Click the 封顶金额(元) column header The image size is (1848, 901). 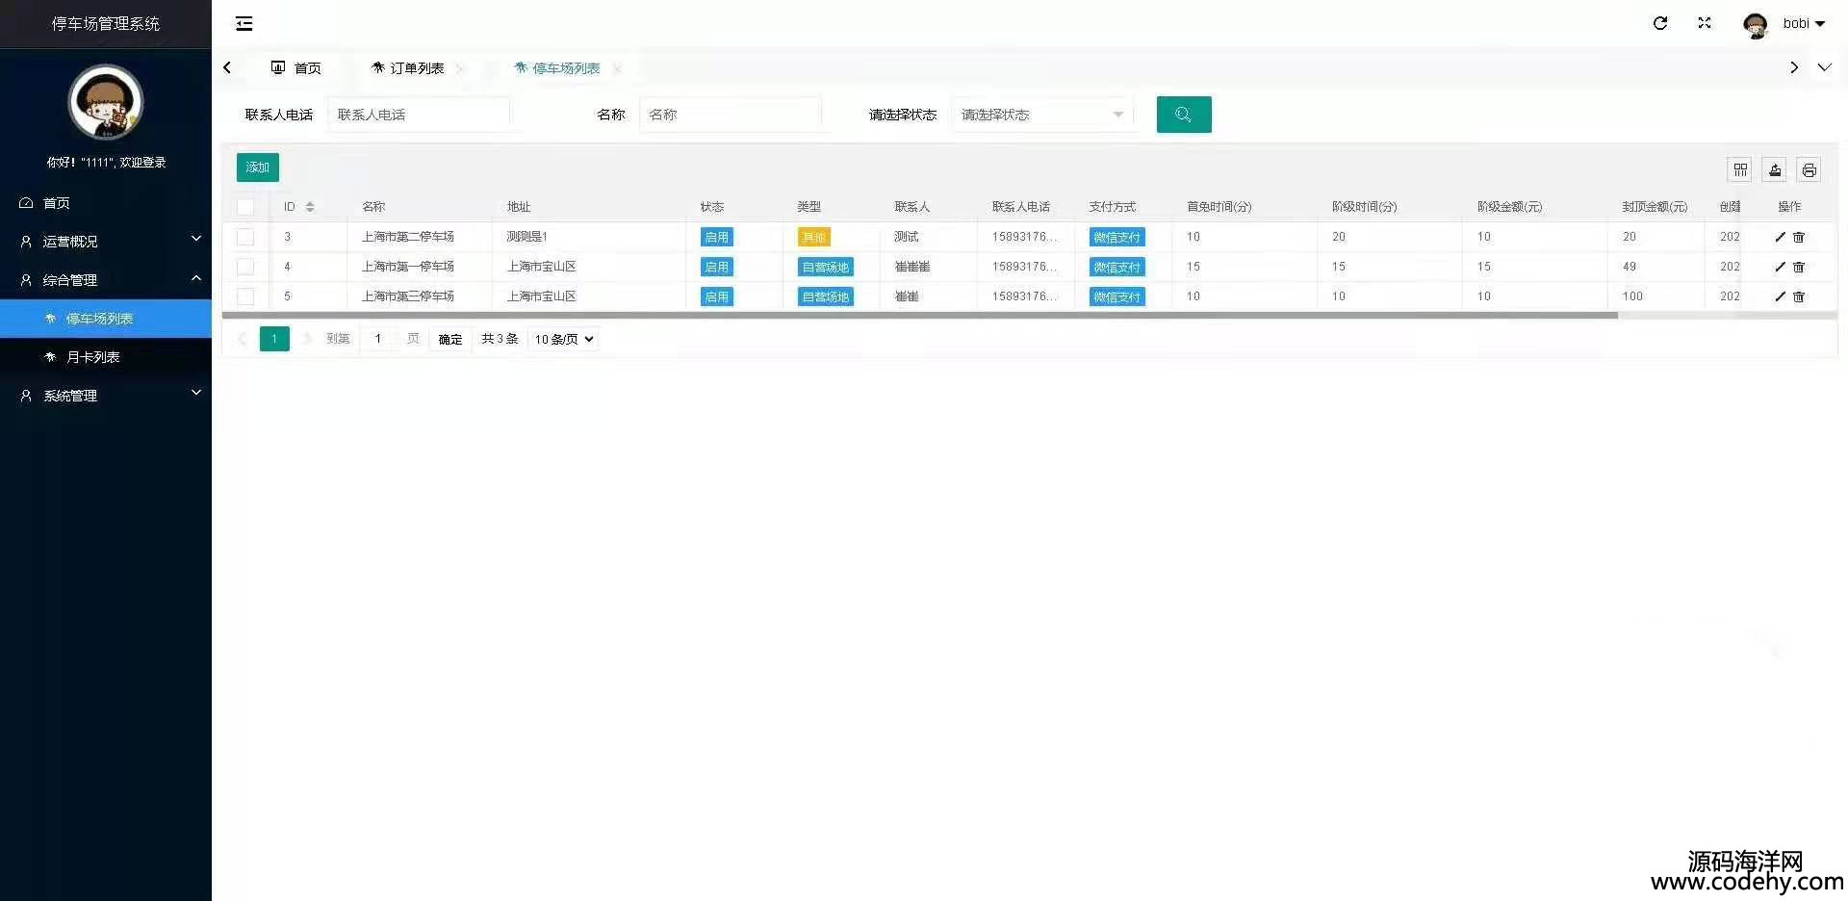click(x=1655, y=207)
